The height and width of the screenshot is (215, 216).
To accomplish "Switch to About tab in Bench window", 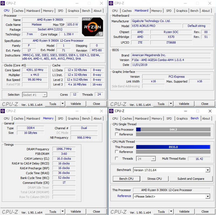I will point(206,119).
